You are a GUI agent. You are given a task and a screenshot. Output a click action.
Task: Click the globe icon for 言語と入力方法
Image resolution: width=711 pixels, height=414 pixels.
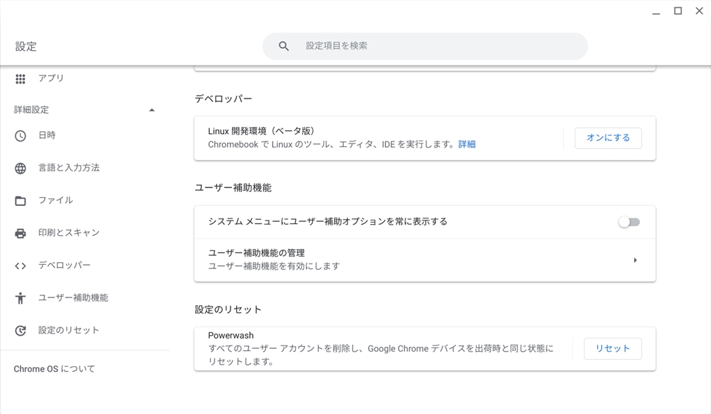click(20, 168)
